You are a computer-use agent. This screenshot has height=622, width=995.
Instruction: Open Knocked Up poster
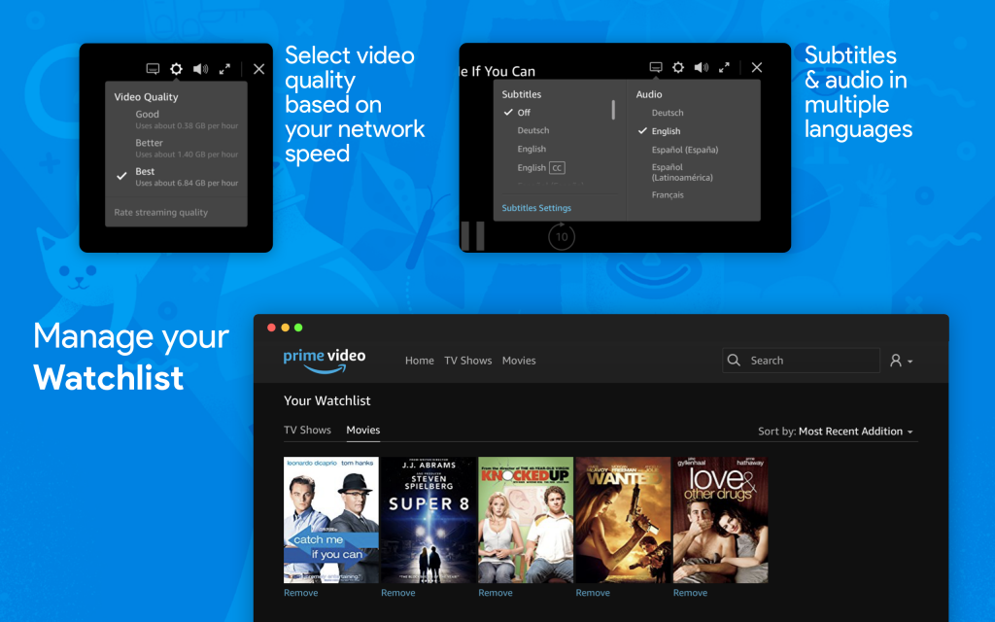pyautogui.click(x=526, y=520)
